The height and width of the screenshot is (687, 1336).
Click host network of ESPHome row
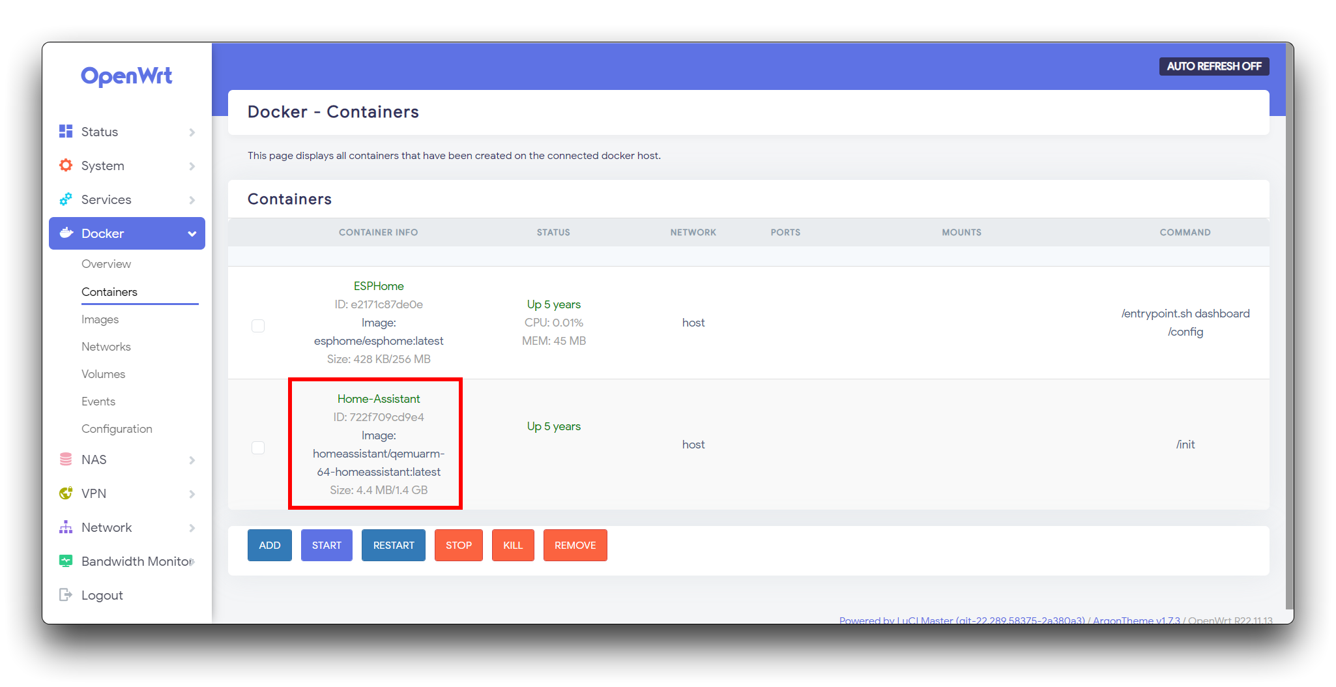pyautogui.click(x=693, y=323)
